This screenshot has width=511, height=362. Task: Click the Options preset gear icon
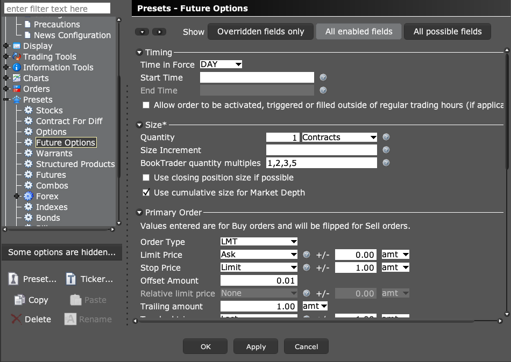point(29,132)
